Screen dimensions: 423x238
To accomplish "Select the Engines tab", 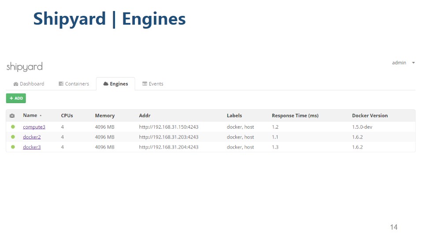I will coord(115,84).
